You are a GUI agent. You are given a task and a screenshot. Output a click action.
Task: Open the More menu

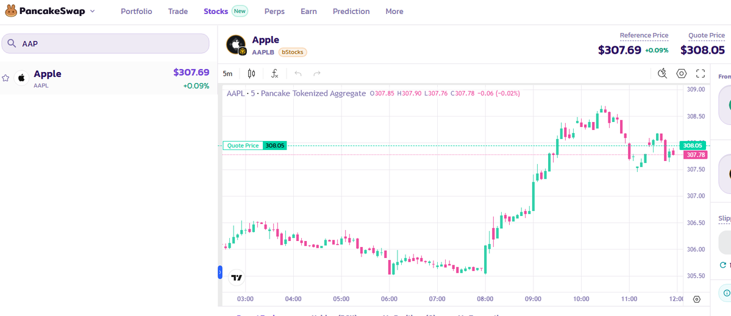pos(394,11)
